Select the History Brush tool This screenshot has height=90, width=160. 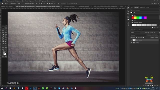[3, 39]
